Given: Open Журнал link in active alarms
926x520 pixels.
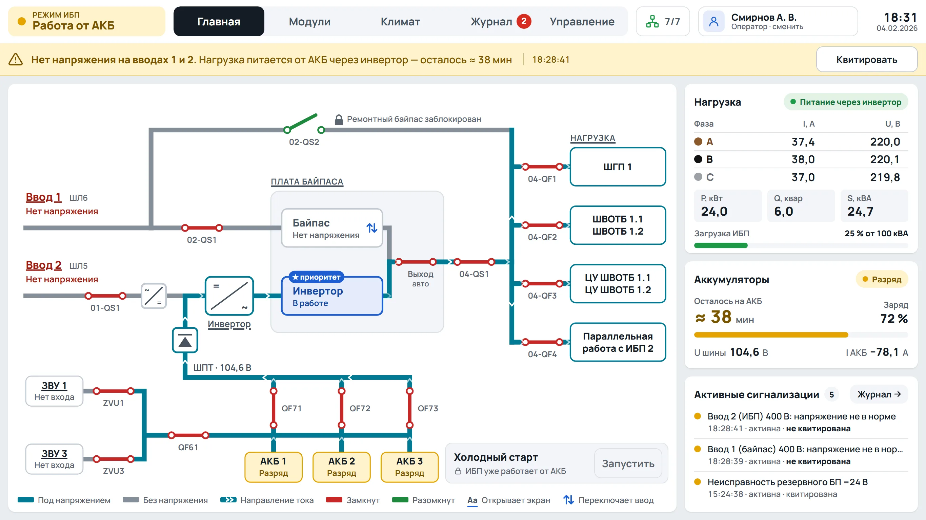Looking at the screenshot, I should point(879,394).
